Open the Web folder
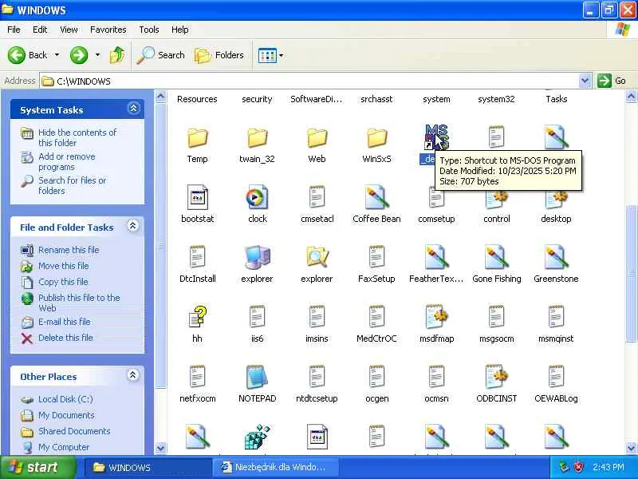The height and width of the screenshot is (479, 638). tap(317, 138)
